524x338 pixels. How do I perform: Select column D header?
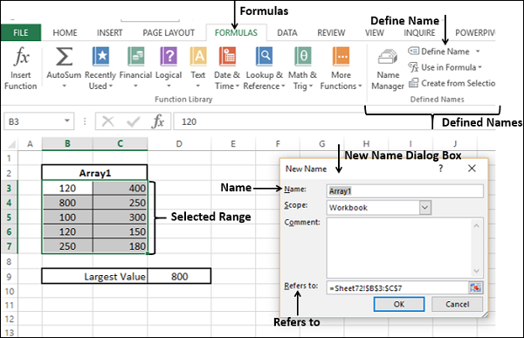coord(179,144)
